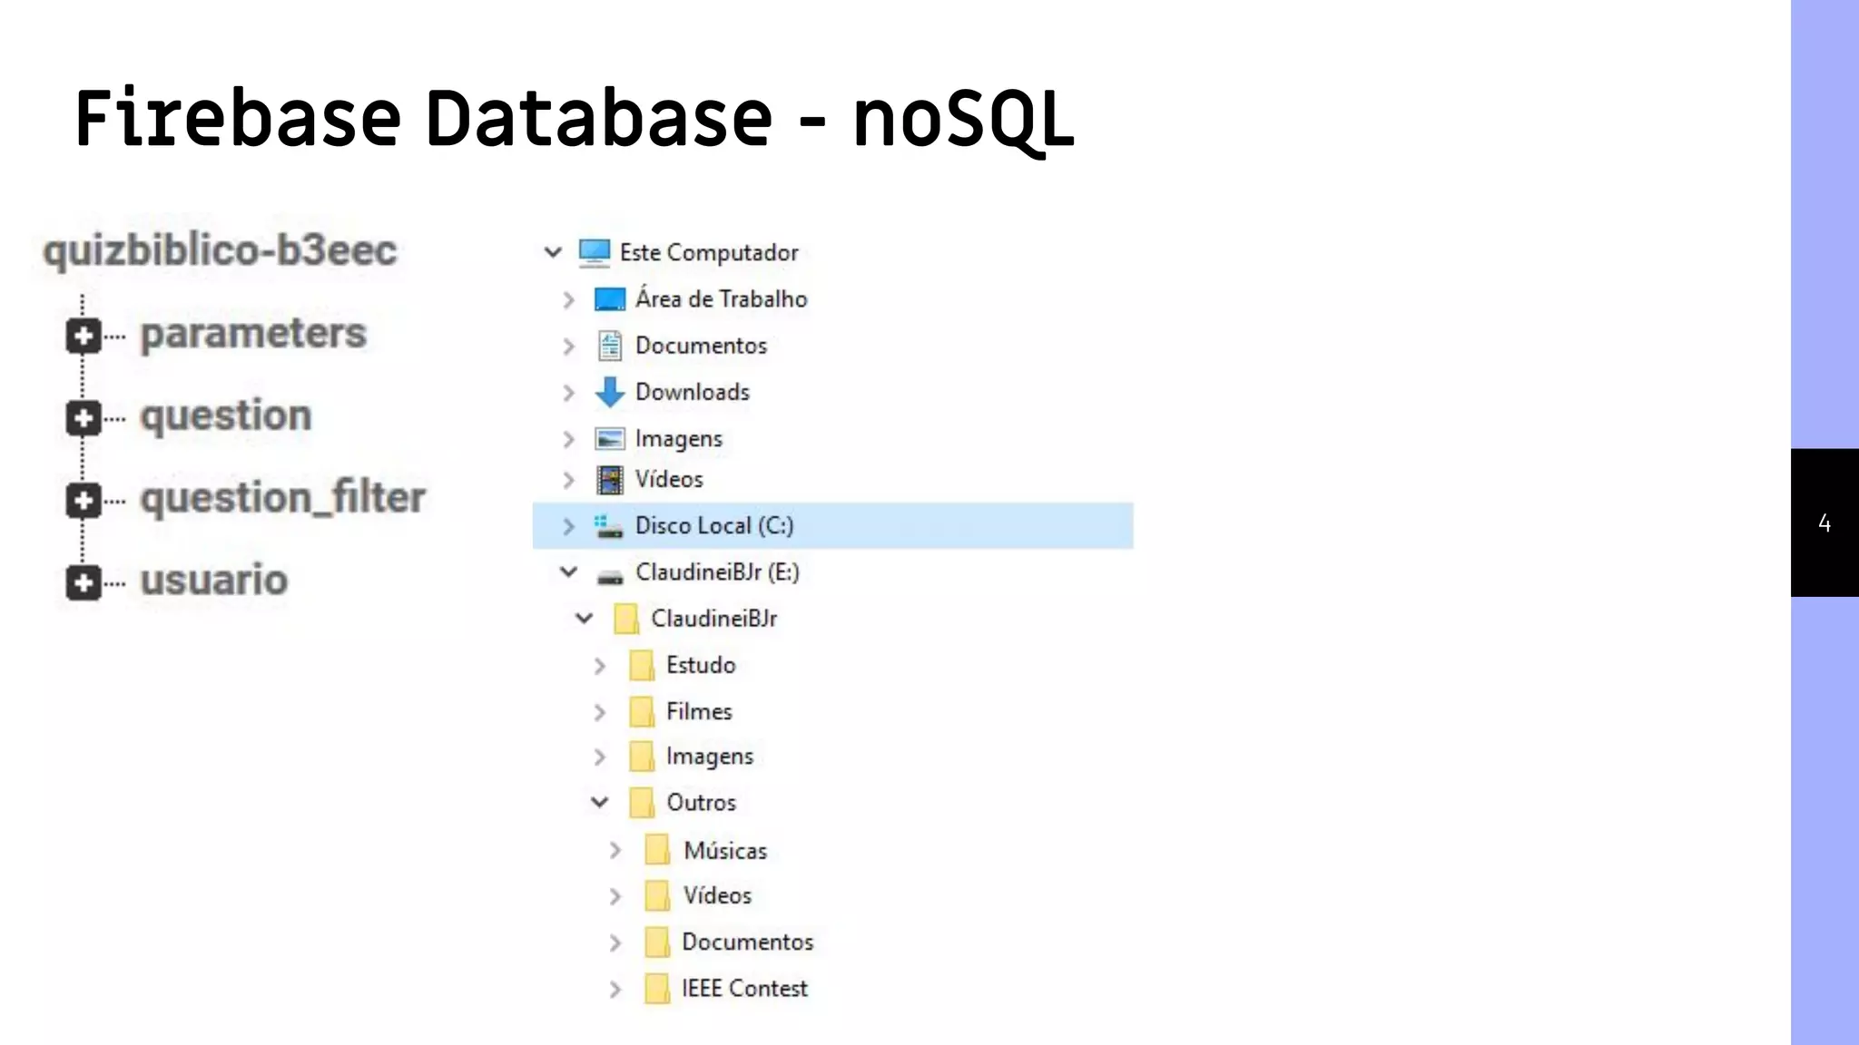This screenshot has height=1045, width=1859.
Task: Expand the Área de Trabalho chevron
Action: click(569, 299)
